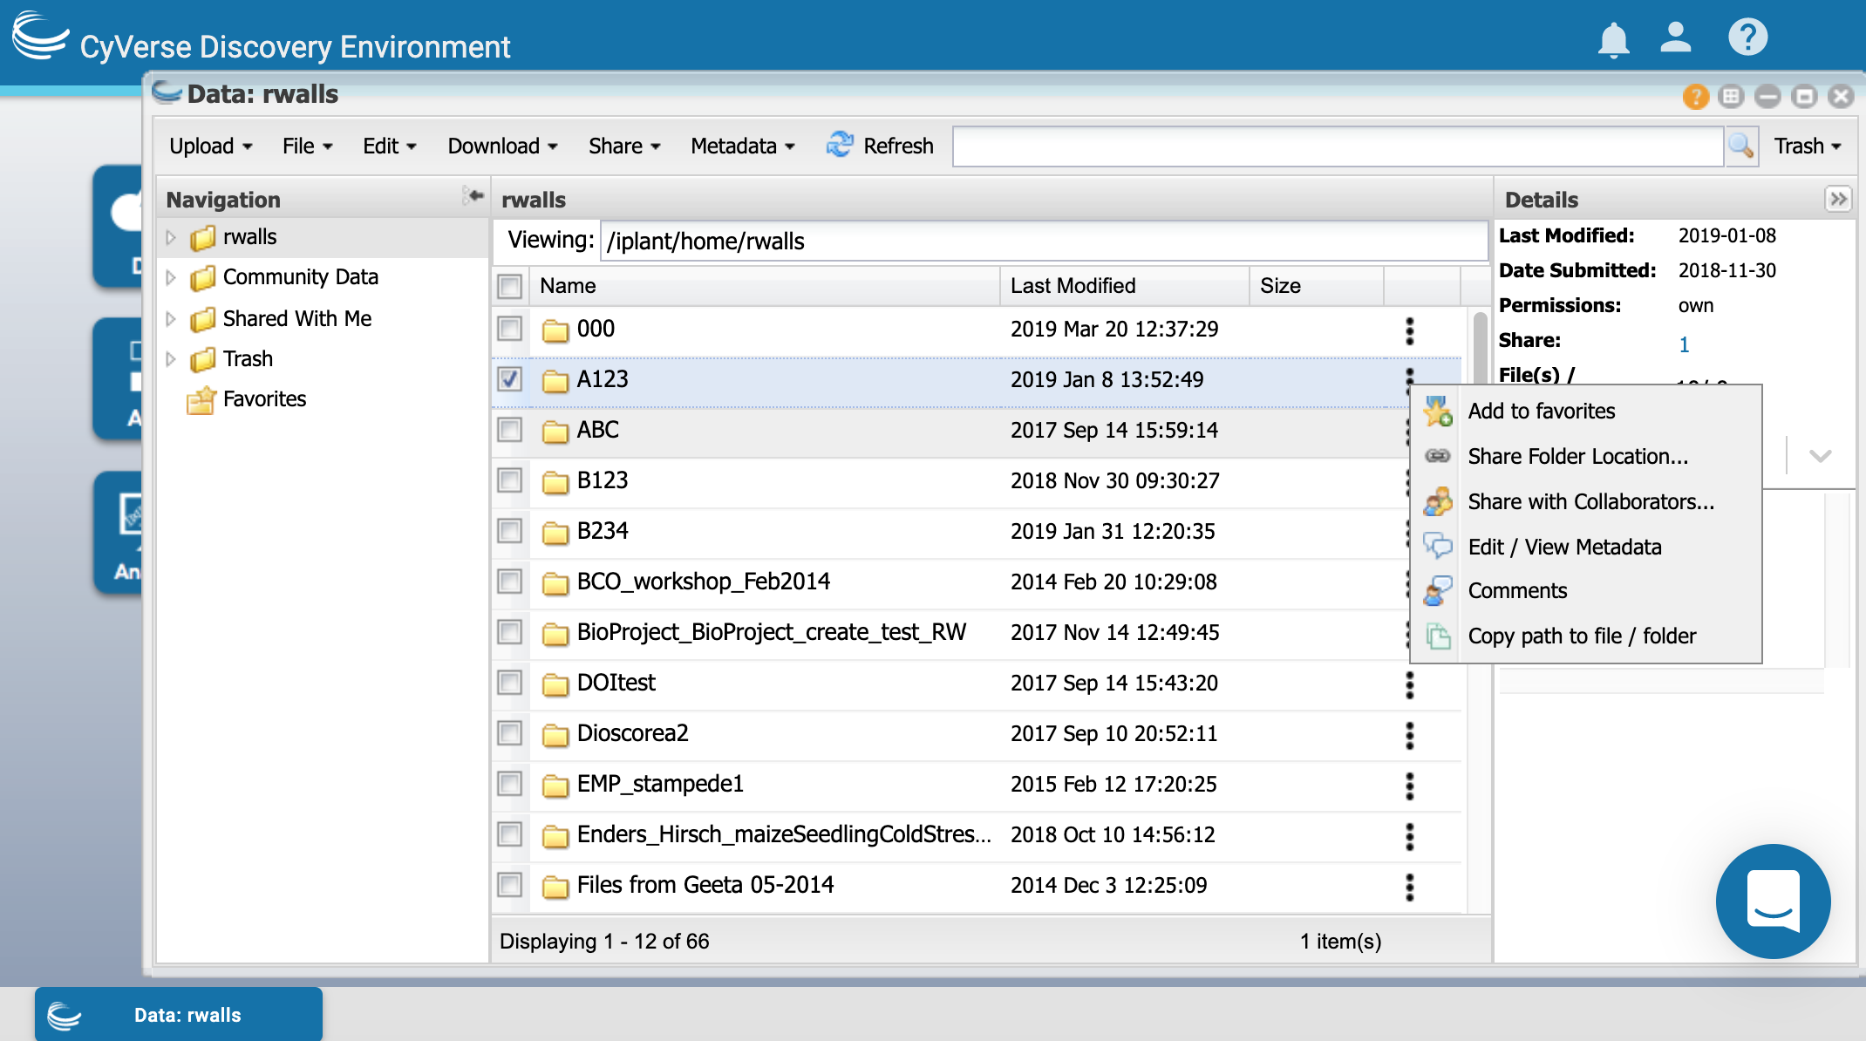Check the box for folder B234
The image size is (1866, 1041).
tap(509, 531)
